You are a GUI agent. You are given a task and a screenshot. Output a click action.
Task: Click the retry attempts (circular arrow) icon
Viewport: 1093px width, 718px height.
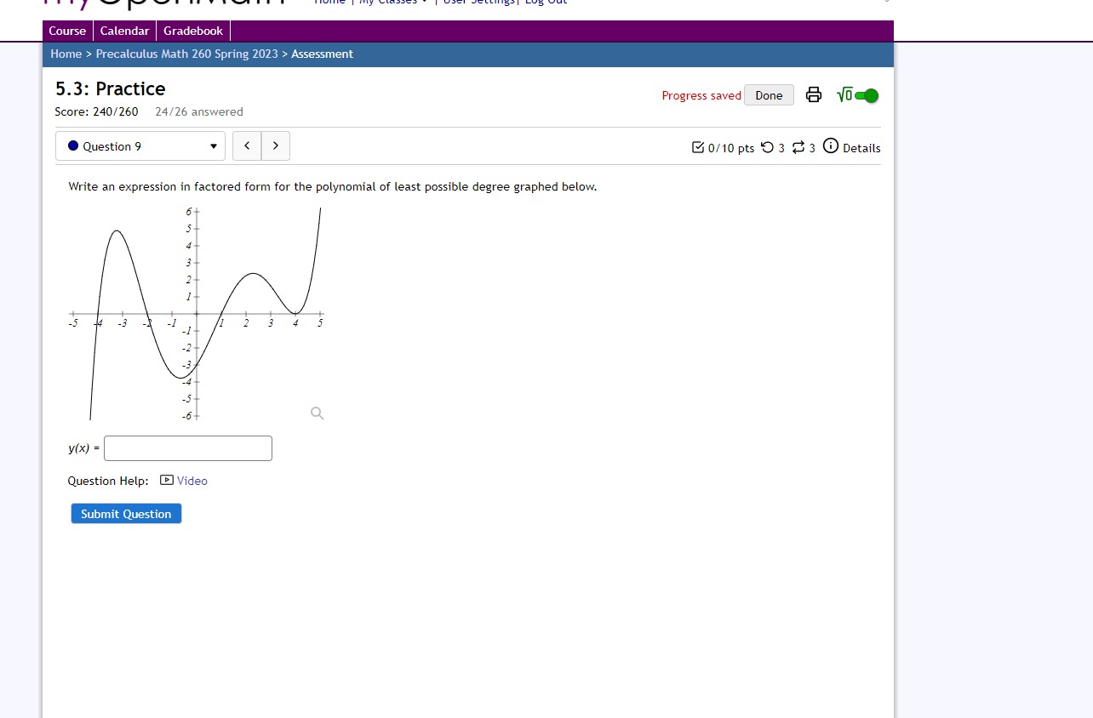pos(767,147)
